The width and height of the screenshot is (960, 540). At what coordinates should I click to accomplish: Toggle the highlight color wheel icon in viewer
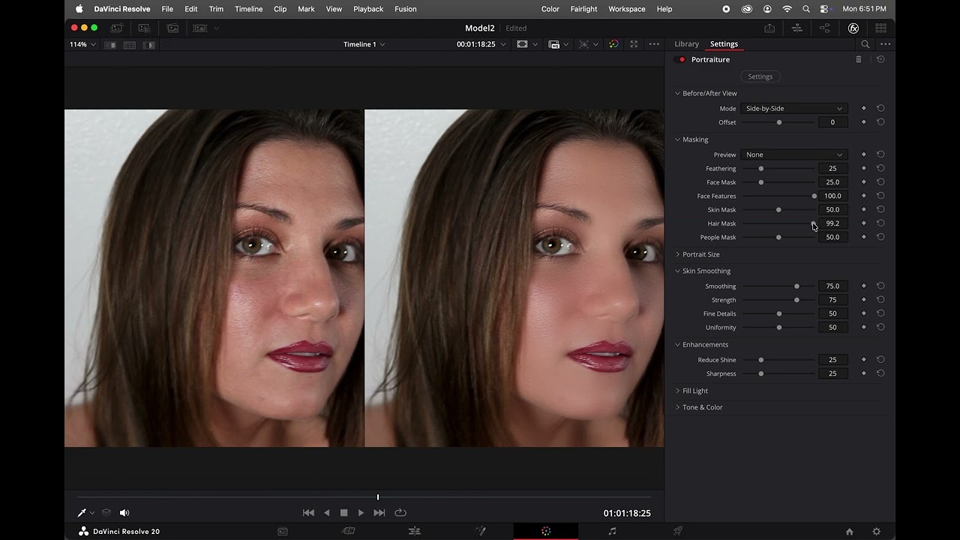point(613,44)
